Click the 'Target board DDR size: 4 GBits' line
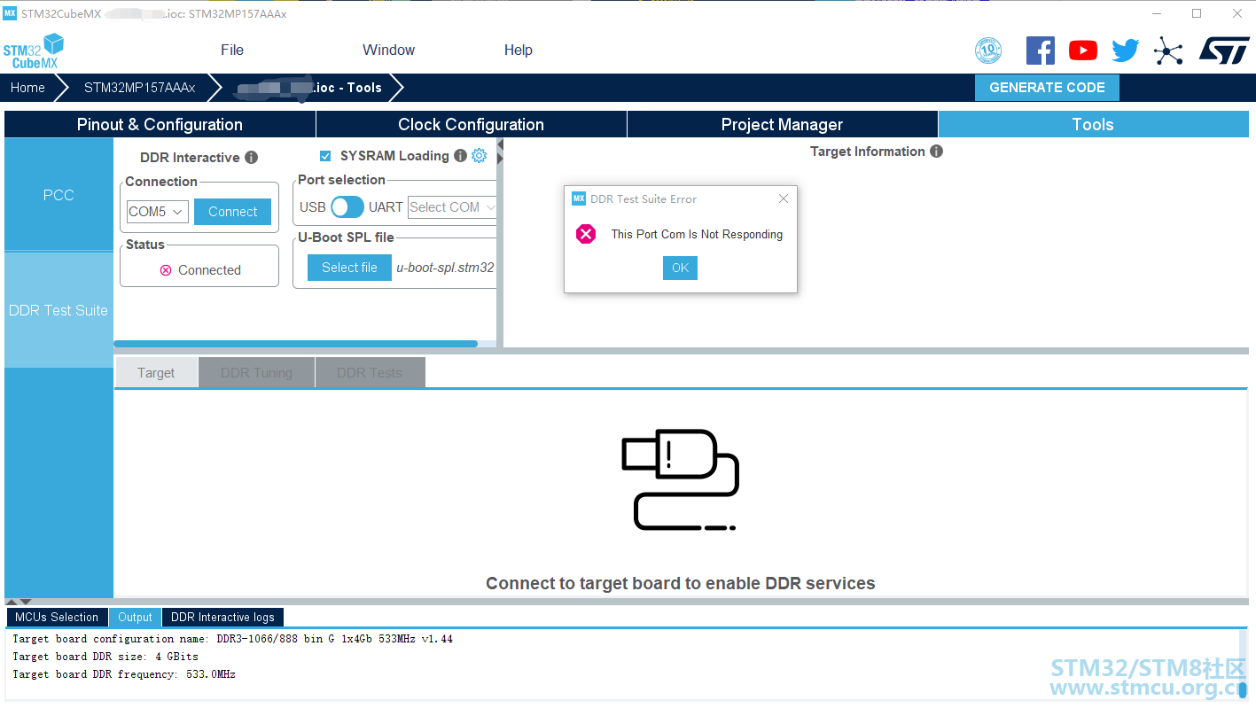 coord(105,657)
